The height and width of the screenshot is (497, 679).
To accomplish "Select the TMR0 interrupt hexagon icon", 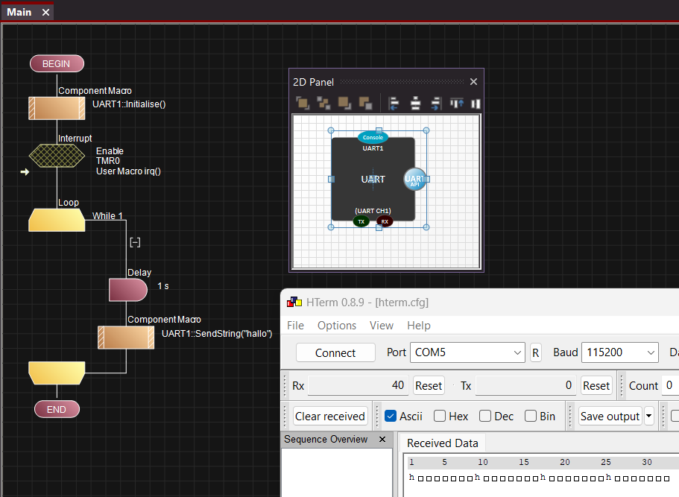I will [57, 156].
